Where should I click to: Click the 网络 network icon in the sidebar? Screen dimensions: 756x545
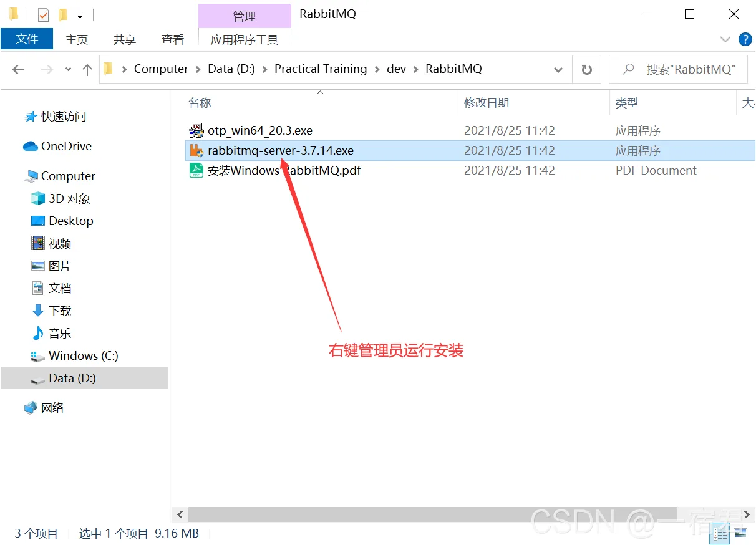[31, 408]
